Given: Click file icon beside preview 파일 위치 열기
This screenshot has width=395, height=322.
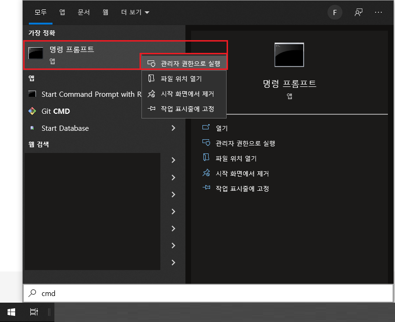Looking at the screenshot, I should [206, 157].
